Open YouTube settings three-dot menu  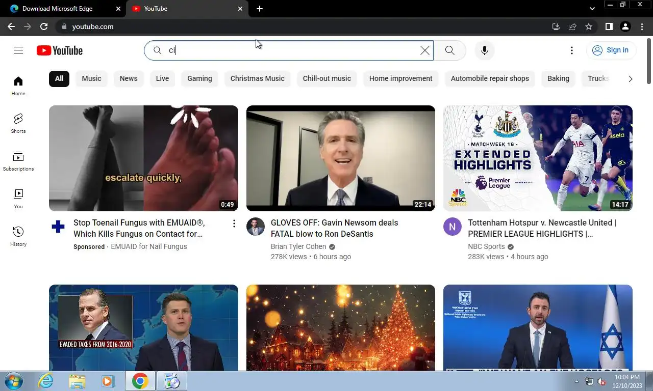tap(571, 50)
